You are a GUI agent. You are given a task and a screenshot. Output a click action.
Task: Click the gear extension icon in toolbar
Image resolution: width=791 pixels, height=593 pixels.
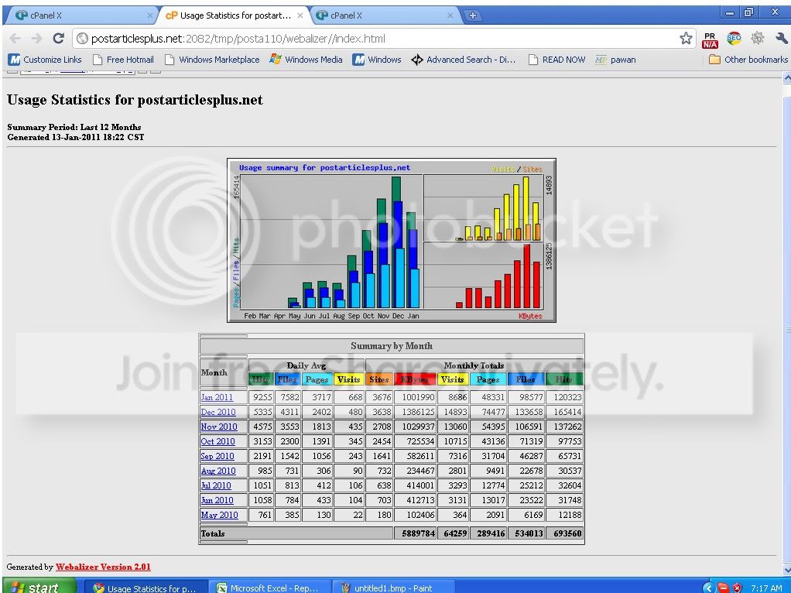point(758,39)
